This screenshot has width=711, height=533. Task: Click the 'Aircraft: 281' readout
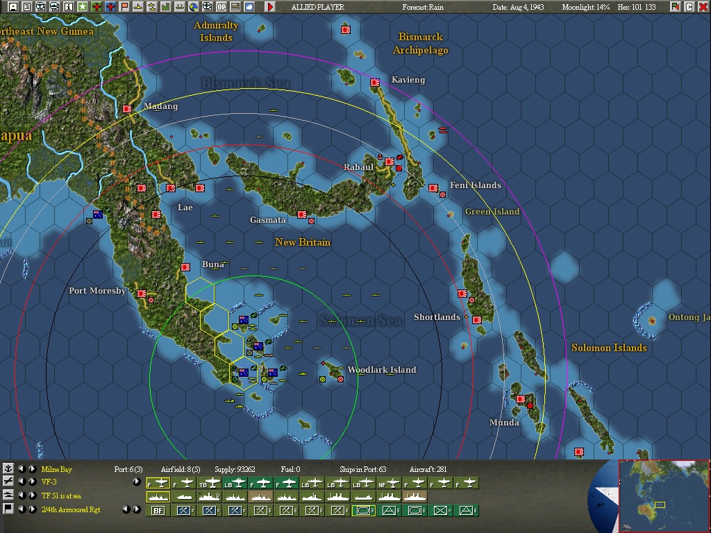(428, 469)
